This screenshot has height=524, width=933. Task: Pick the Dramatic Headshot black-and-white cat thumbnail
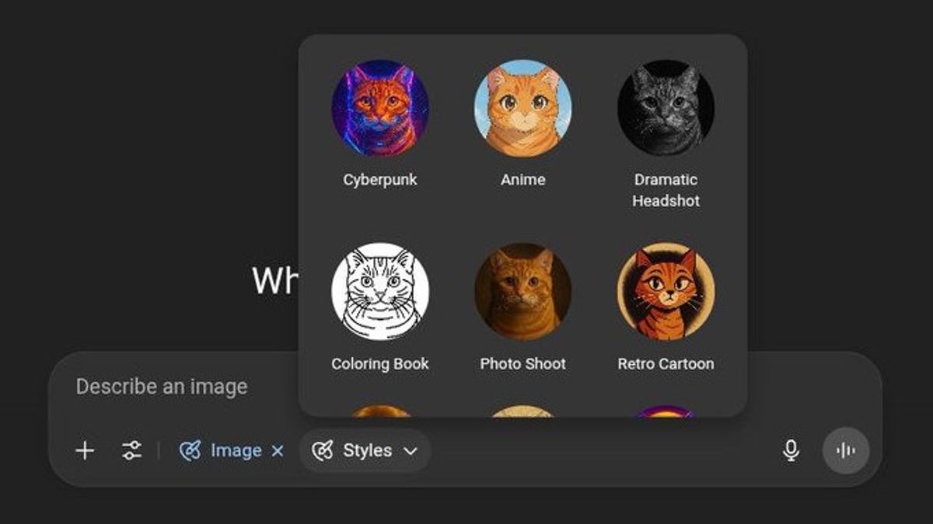click(666, 108)
